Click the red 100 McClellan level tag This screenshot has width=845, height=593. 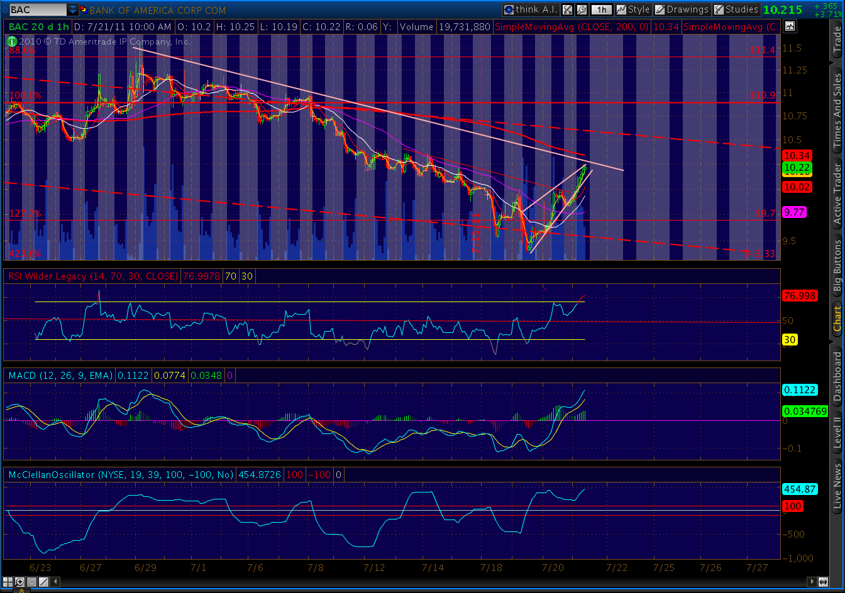coord(792,506)
